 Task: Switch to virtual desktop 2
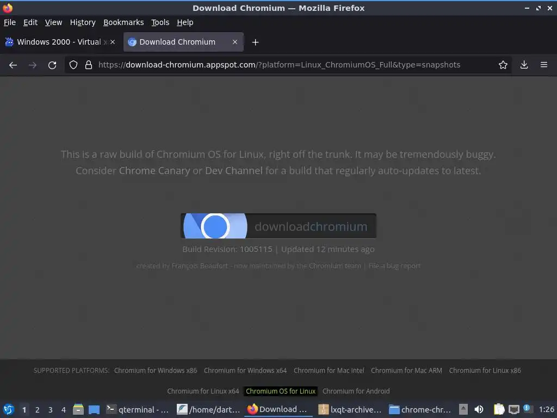point(38,410)
